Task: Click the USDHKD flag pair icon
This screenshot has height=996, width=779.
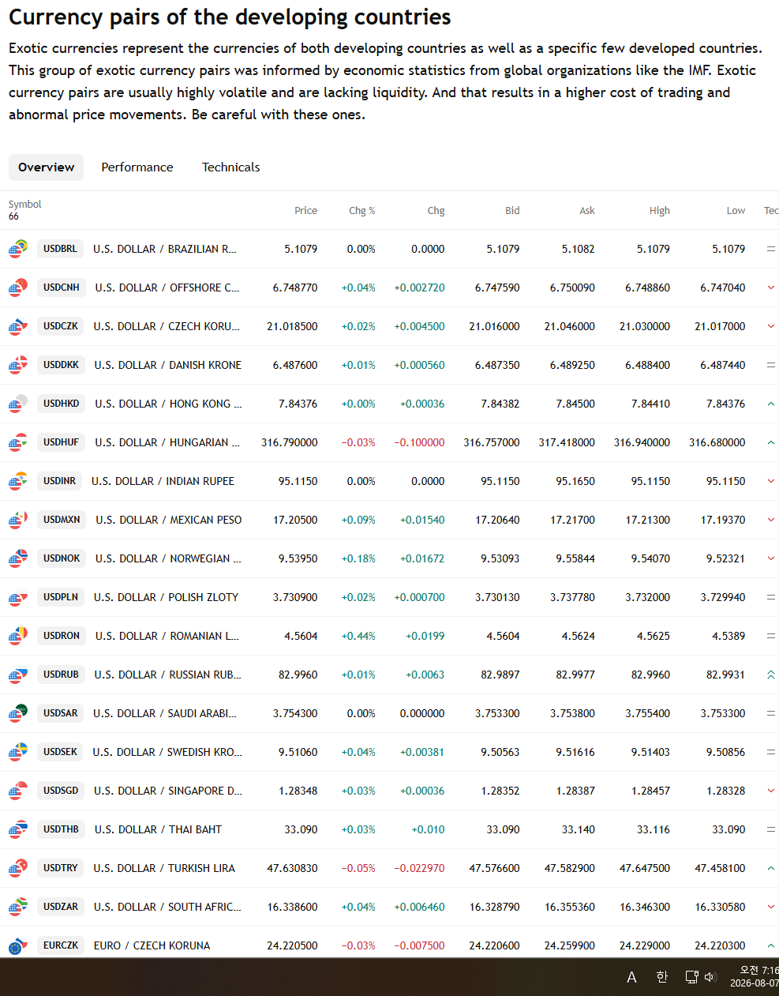Action: 18,404
